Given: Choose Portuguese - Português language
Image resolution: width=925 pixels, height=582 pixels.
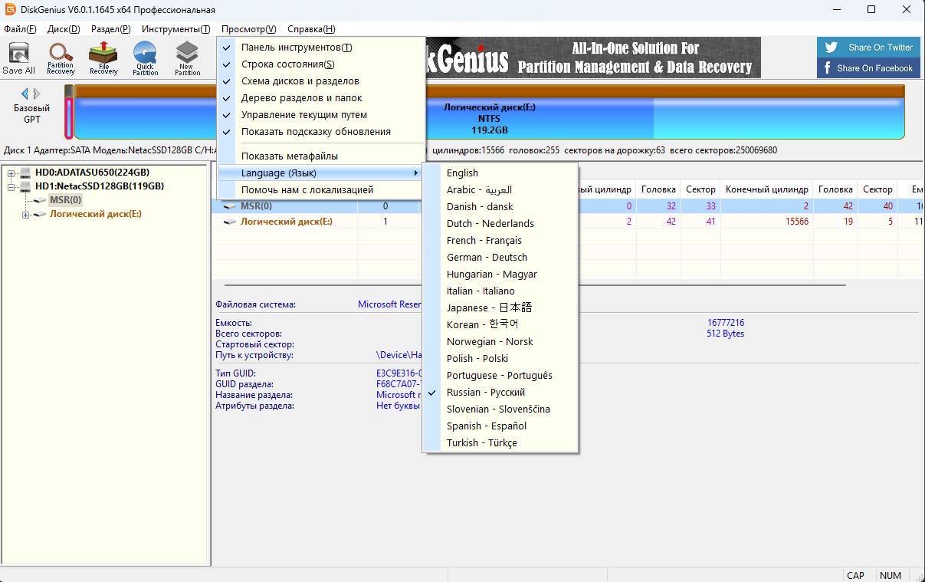Looking at the screenshot, I should click(500, 376).
